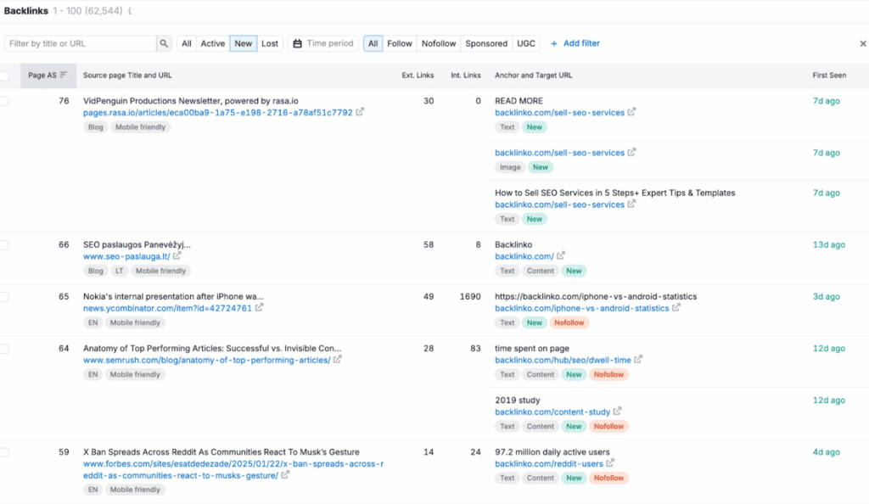Open external icon beside www.seo-paslauga.lt
The image size is (869, 504).
[177, 256]
